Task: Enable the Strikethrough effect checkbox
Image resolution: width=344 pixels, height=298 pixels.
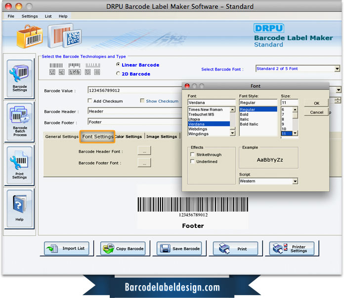Action: [x=192, y=154]
